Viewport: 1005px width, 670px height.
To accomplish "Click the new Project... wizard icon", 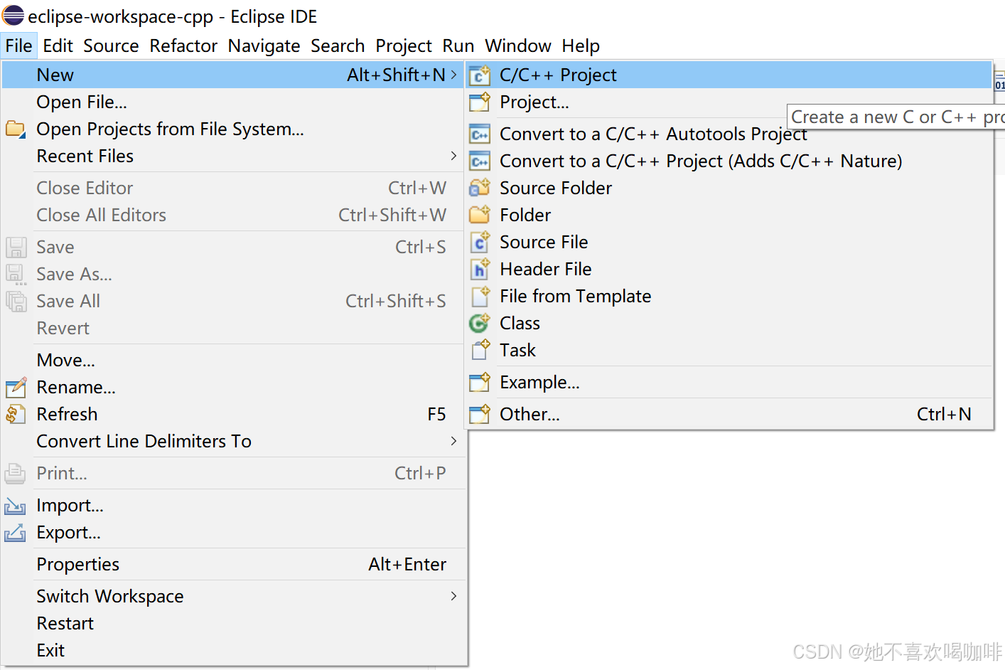I will (480, 102).
